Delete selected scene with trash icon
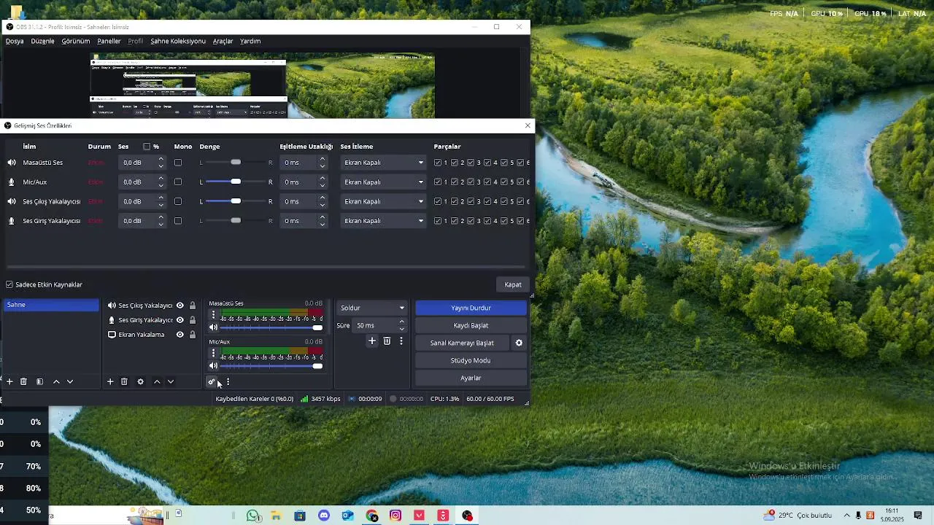 [x=23, y=381]
